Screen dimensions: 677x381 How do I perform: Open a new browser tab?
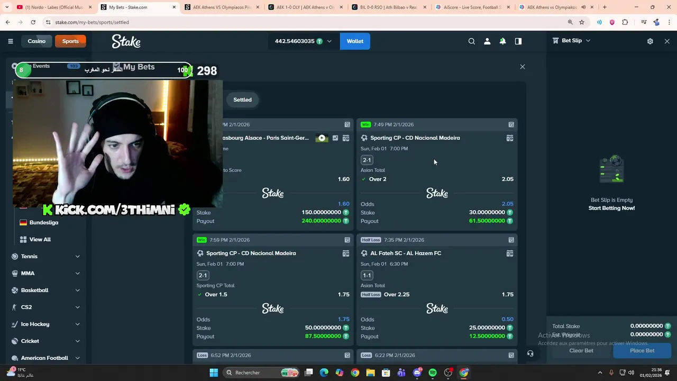(605, 7)
